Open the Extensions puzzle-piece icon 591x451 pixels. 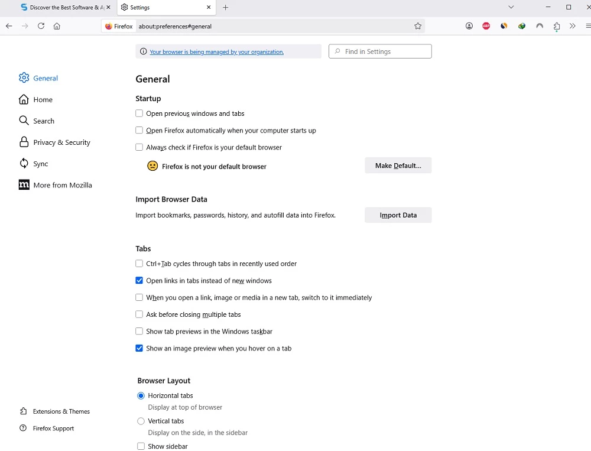point(557,26)
